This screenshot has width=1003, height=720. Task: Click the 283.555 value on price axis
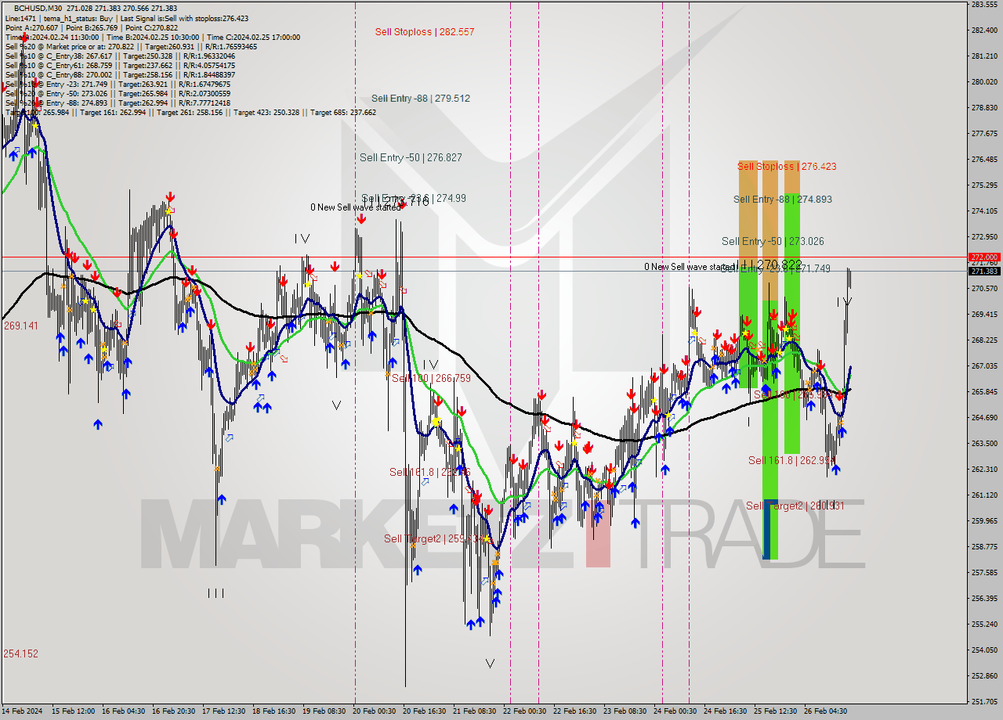point(984,5)
